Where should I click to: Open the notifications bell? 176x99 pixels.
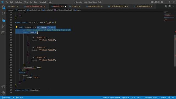click(173, 98)
